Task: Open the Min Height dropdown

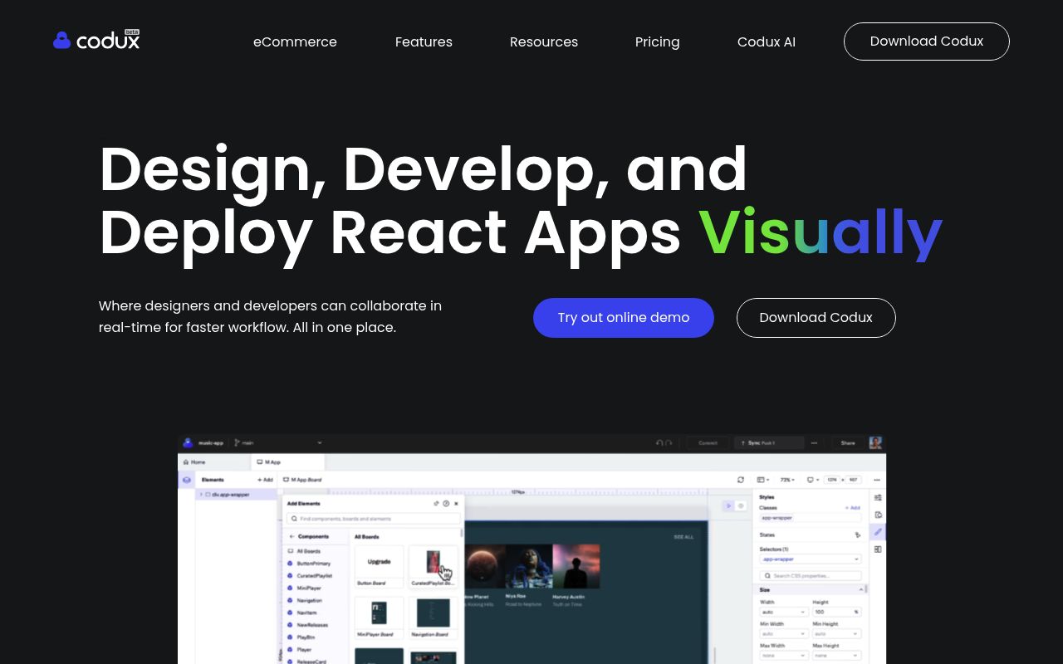Action: pyautogui.click(x=835, y=634)
